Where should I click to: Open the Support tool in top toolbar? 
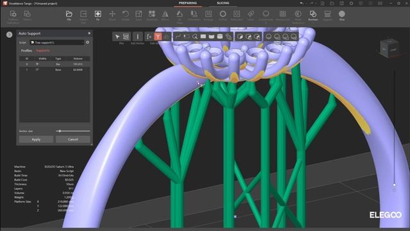(x=327, y=15)
